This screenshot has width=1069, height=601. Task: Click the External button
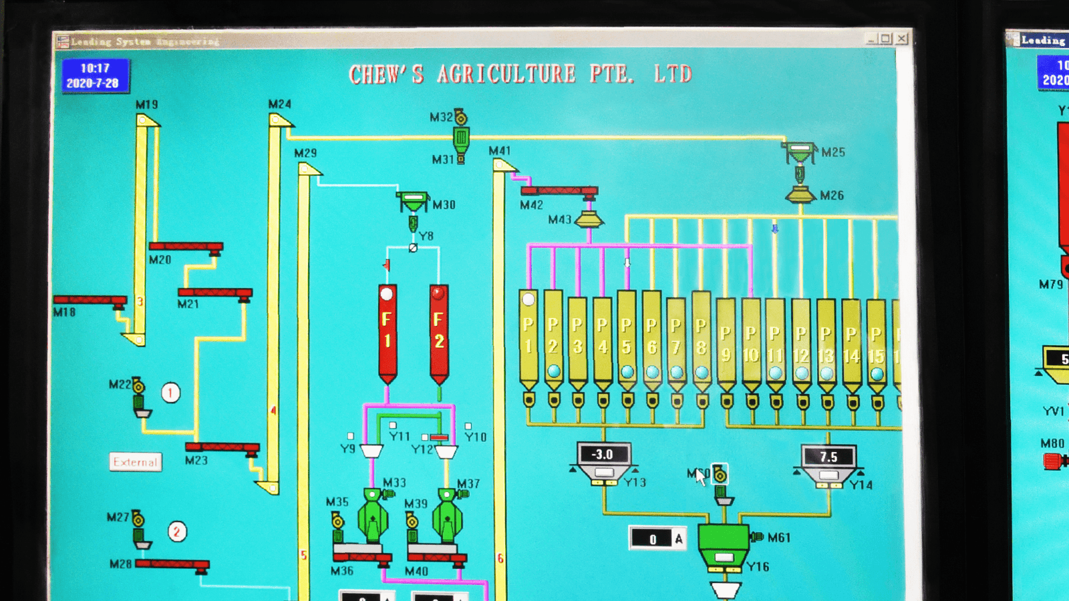[x=136, y=462]
